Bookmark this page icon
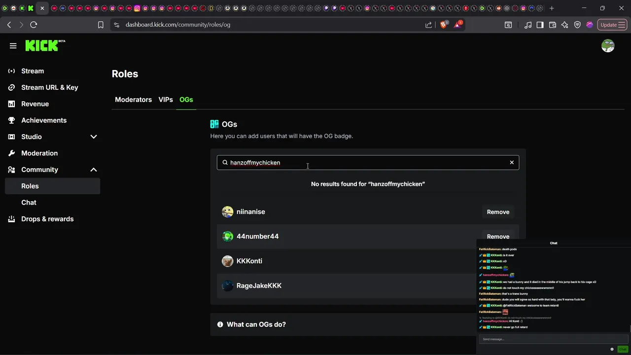This screenshot has height=355, width=631. pyautogui.click(x=101, y=25)
